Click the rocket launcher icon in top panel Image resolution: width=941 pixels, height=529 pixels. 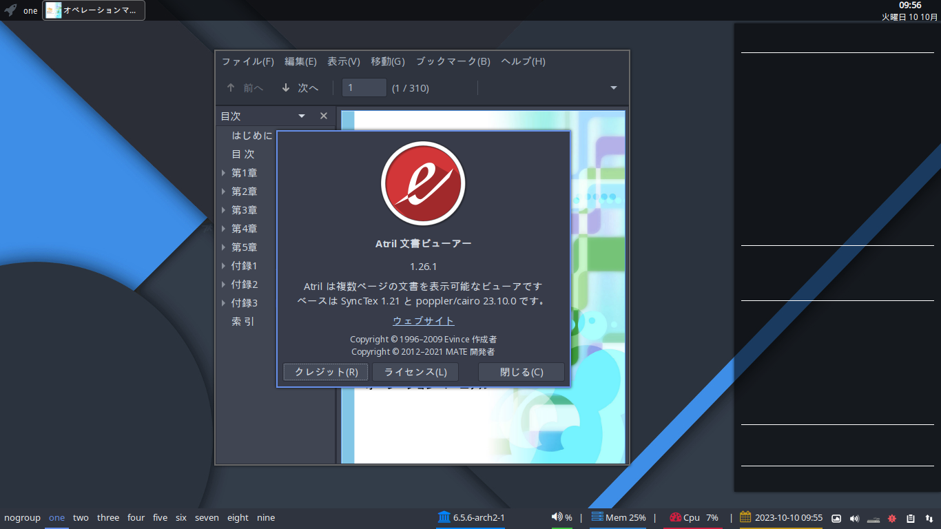10,10
